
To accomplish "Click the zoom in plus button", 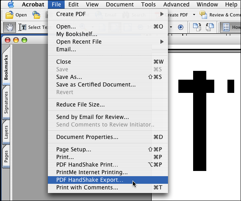I will point(181,27).
